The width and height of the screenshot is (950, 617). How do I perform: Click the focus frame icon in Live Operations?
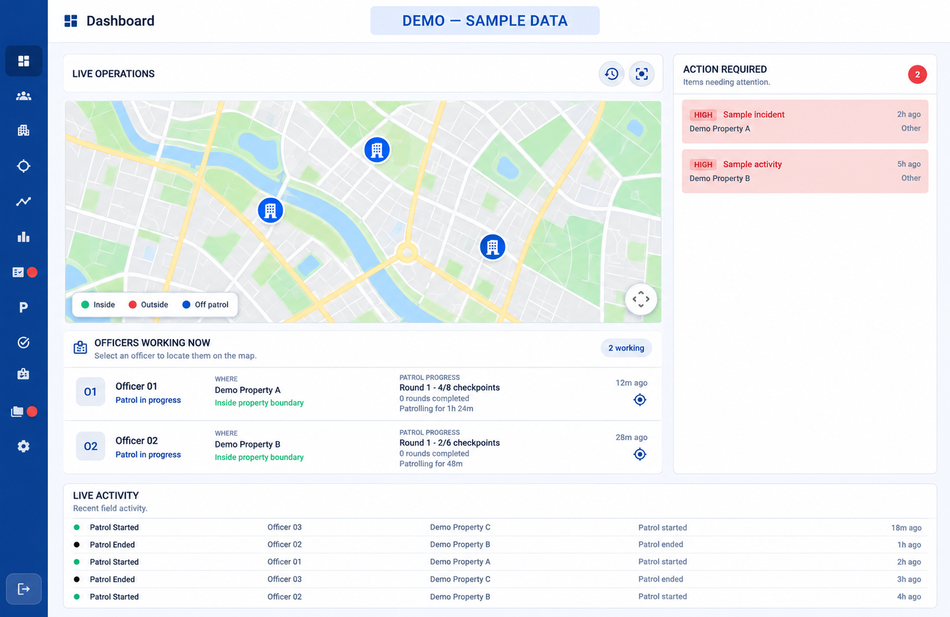(x=642, y=74)
